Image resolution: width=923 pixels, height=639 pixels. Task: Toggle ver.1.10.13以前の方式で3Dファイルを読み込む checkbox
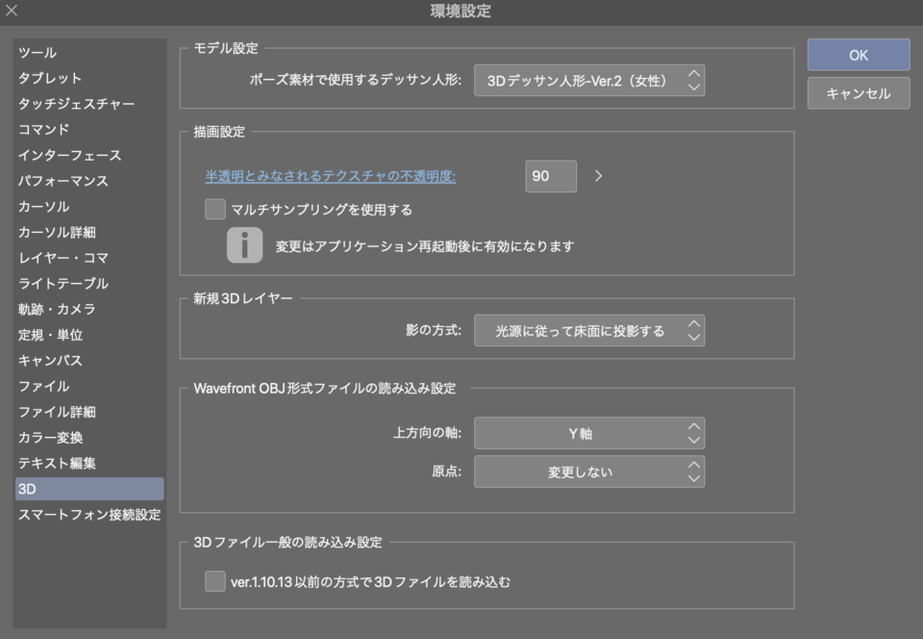214,581
